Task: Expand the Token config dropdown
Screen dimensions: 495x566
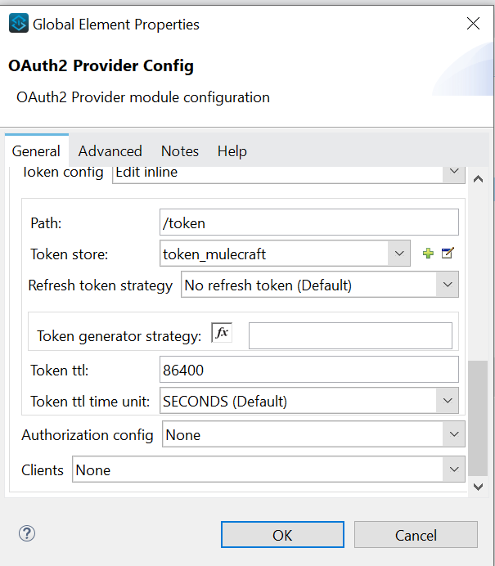Action: pyautogui.click(x=453, y=173)
